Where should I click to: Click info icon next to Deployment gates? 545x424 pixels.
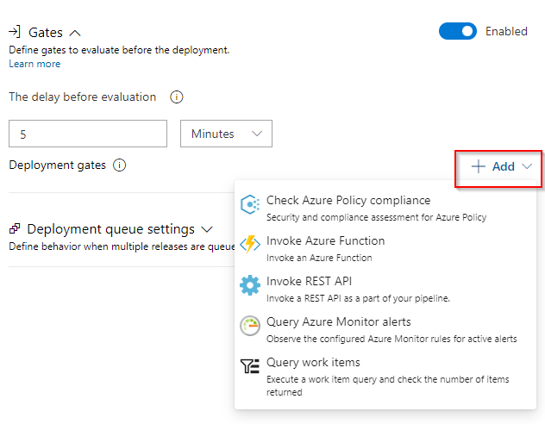point(120,165)
